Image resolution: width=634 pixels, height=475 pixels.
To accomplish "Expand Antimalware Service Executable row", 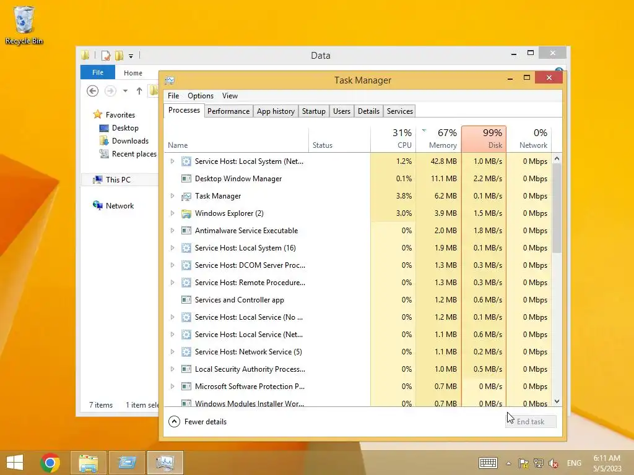I will [172, 231].
